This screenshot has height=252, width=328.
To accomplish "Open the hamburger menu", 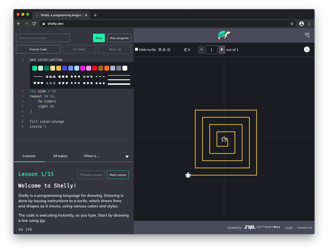I will [x=307, y=35].
